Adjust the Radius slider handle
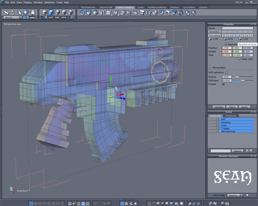258x206 pixels. click(x=237, y=77)
